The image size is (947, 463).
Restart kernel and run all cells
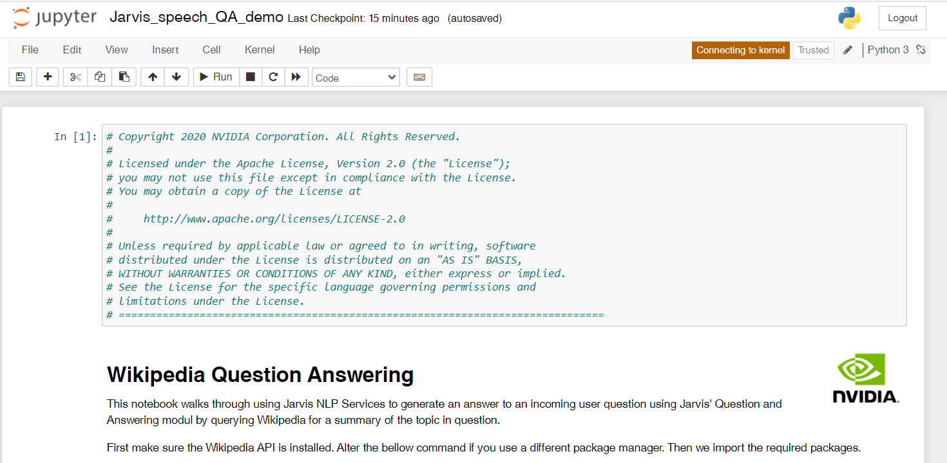point(296,77)
